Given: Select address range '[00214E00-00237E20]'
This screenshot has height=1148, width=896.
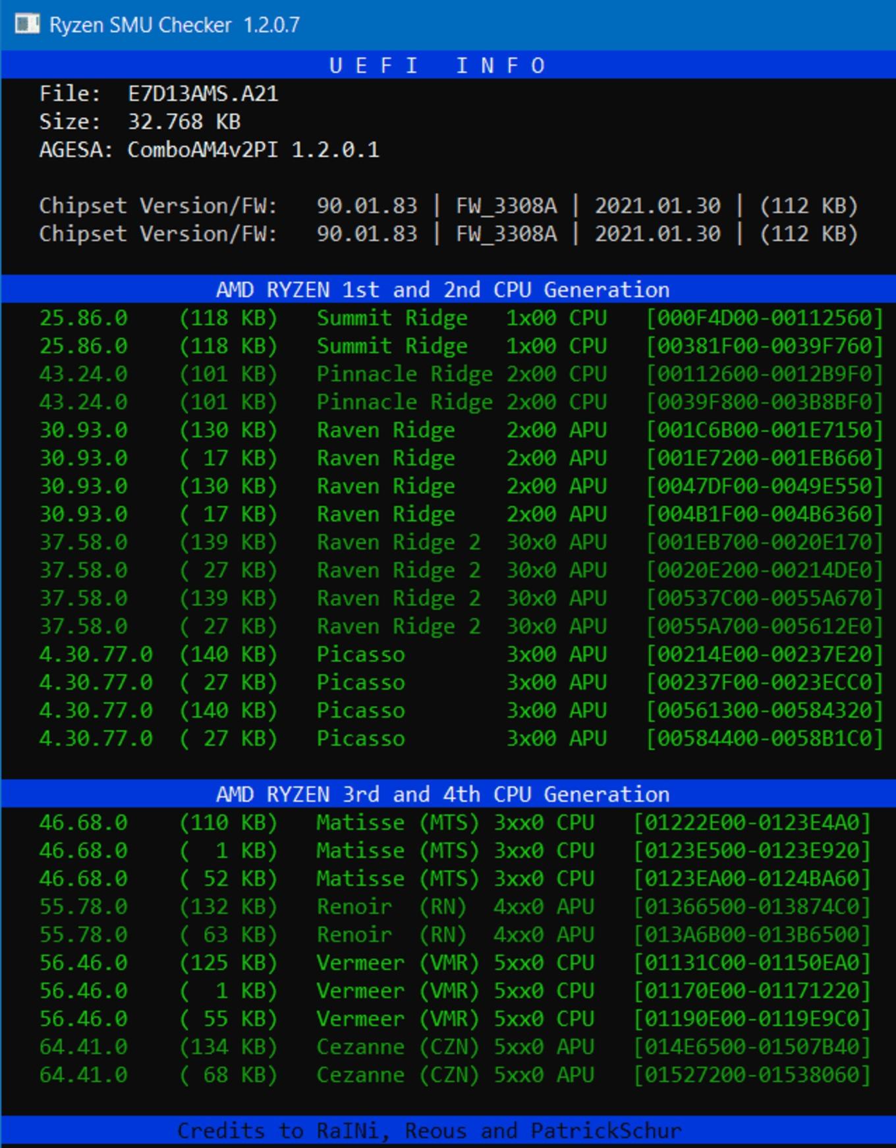Looking at the screenshot, I should (x=764, y=654).
